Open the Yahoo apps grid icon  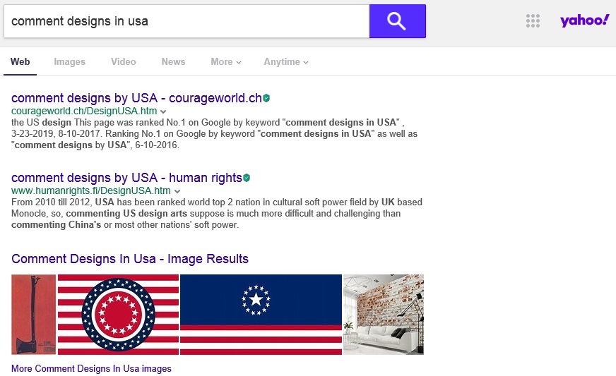(x=533, y=20)
